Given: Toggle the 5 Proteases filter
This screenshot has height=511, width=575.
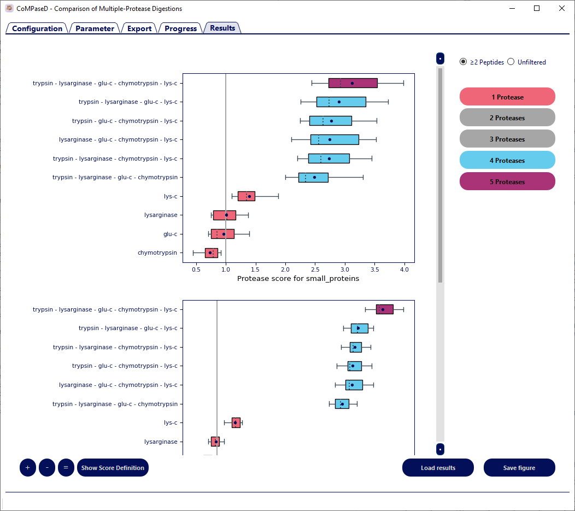Looking at the screenshot, I should pyautogui.click(x=507, y=181).
